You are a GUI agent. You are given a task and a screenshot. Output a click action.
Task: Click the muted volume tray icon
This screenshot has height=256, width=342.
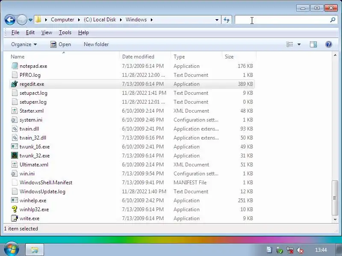point(300,250)
